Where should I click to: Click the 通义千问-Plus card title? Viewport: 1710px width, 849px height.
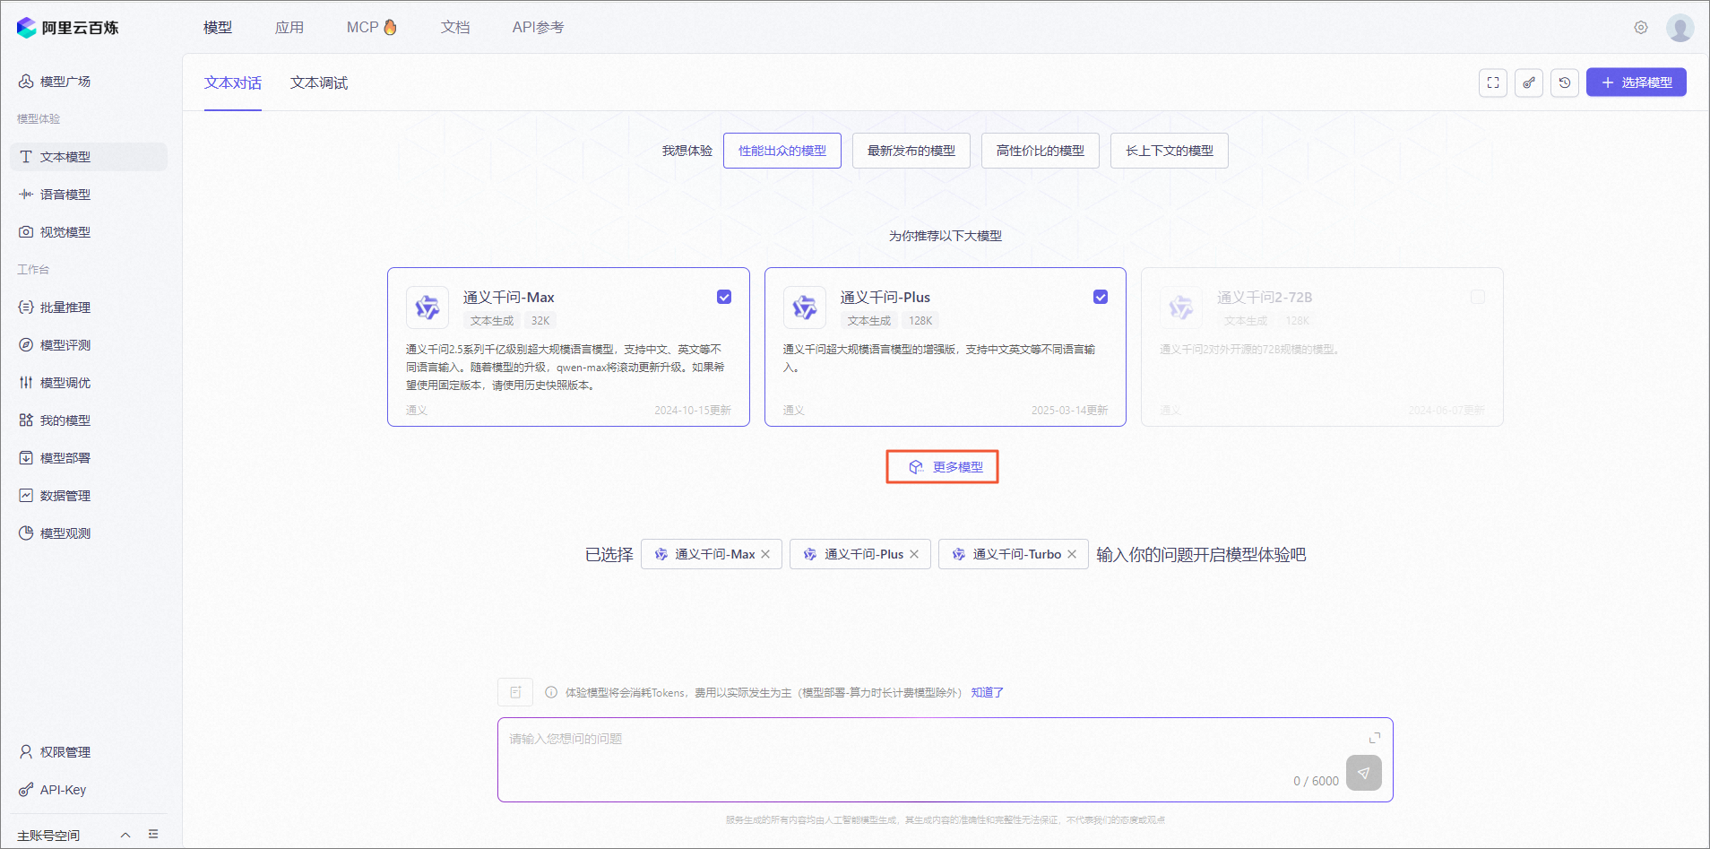click(885, 298)
